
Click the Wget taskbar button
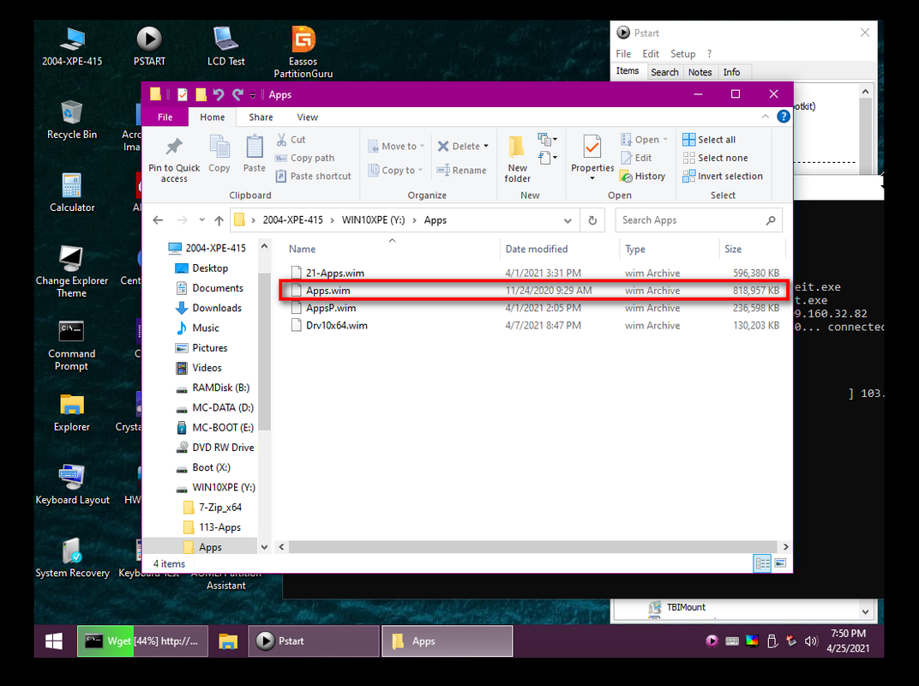click(142, 641)
